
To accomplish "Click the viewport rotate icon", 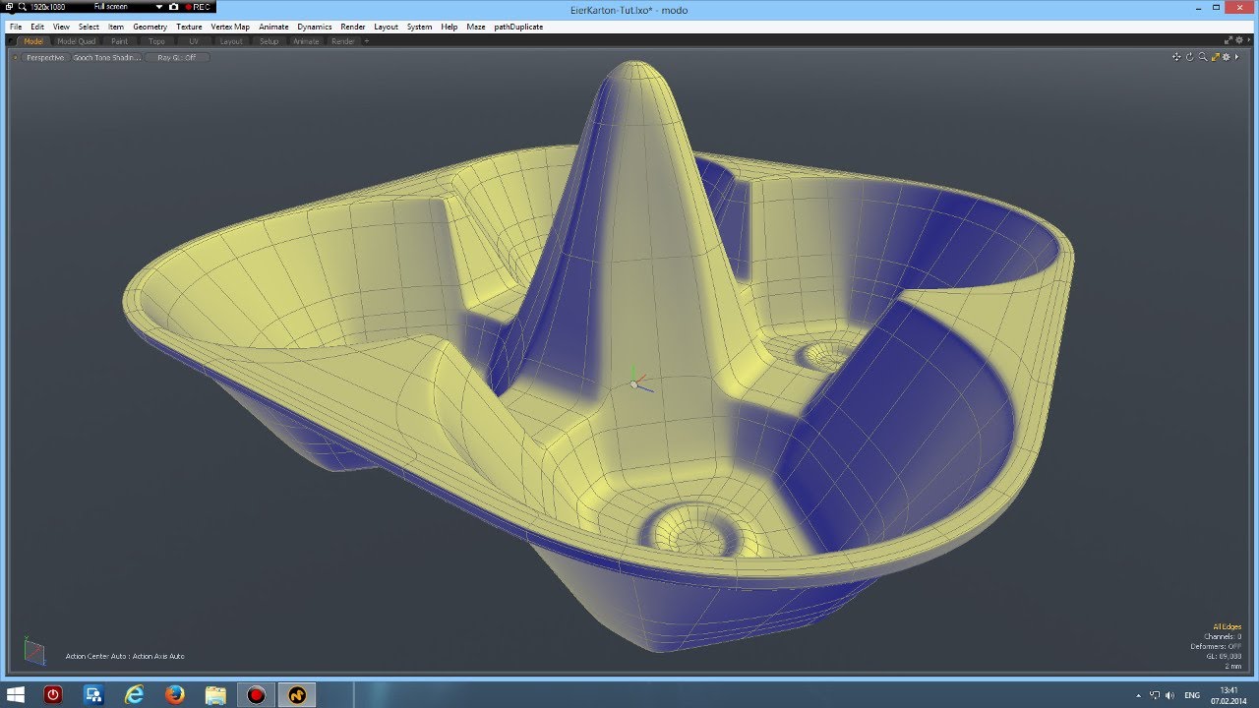I will tap(1189, 57).
